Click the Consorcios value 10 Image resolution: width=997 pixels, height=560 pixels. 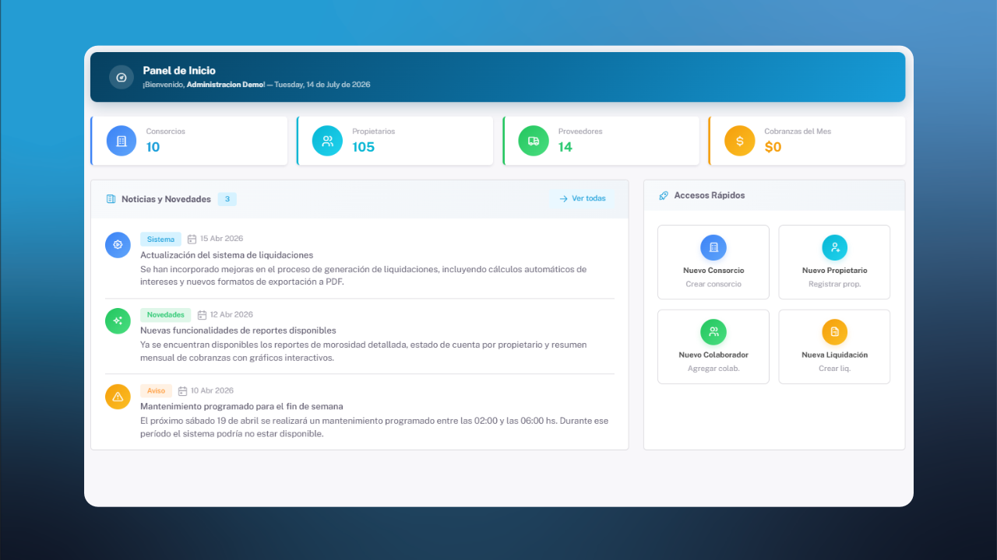coord(153,147)
